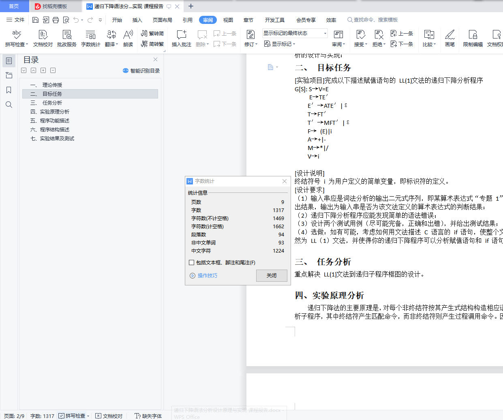Switch to 引用 ribbon tab
503x420 pixels.
(188, 20)
